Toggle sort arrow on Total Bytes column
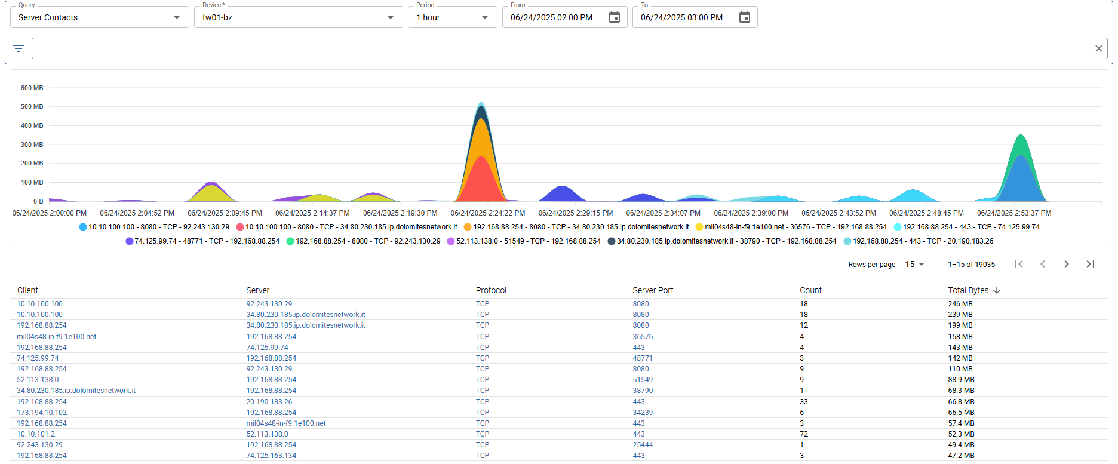 click(997, 290)
